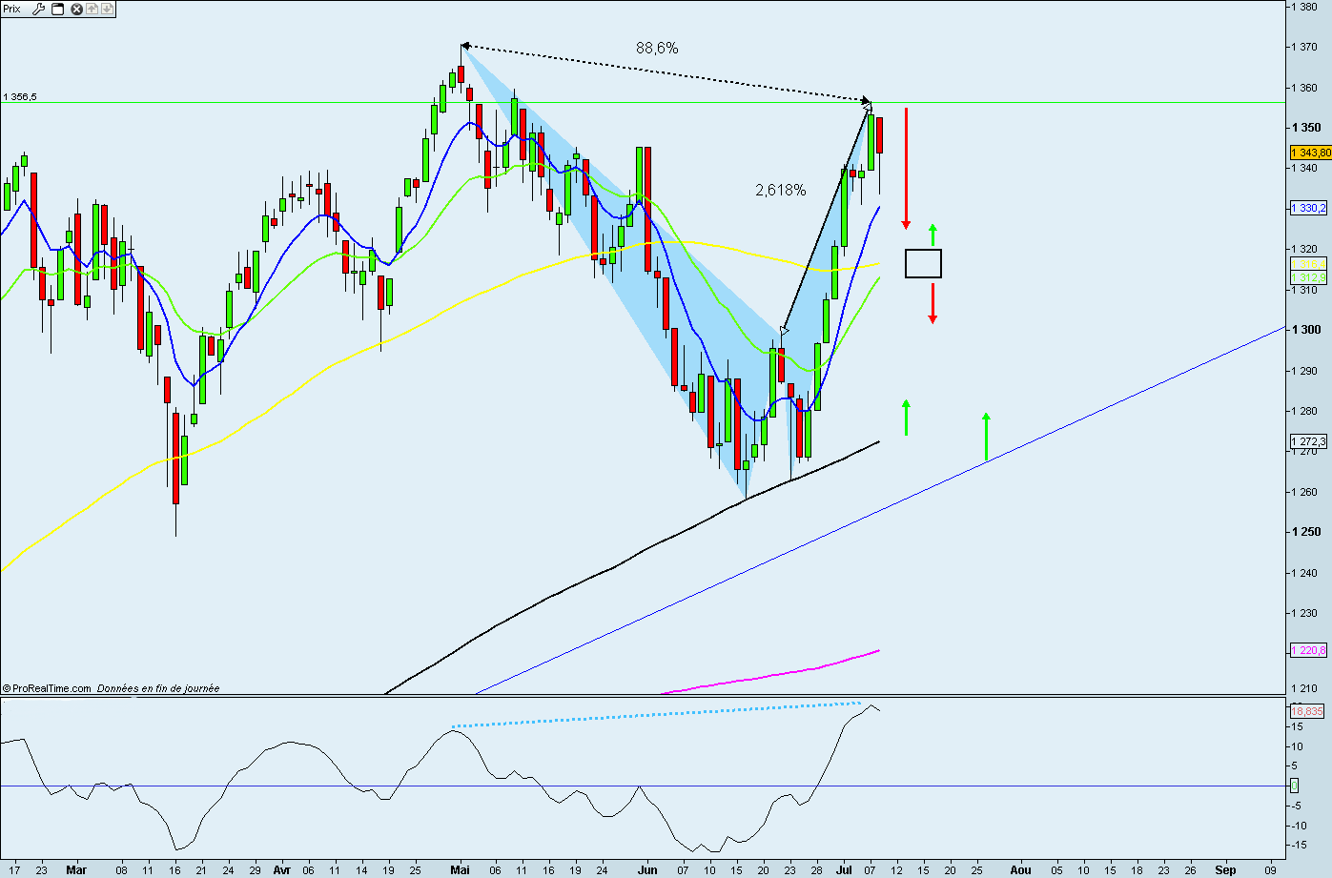Click the window icon beside the wrench
The width and height of the screenshot is (1332, 878).
coord(57,9)
